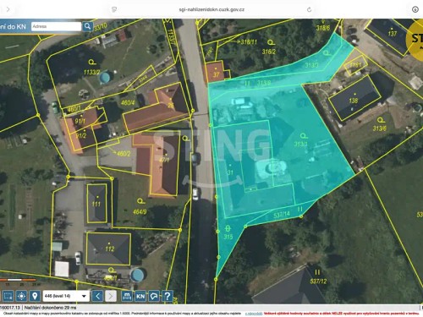The height and width of the screenshot is (317, 423).
Task: Click parcel label 313/1 on the map
Action: 301,144
